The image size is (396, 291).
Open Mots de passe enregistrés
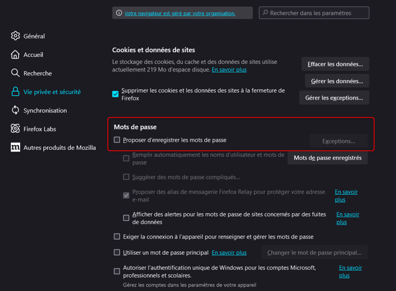click(328, 158)
